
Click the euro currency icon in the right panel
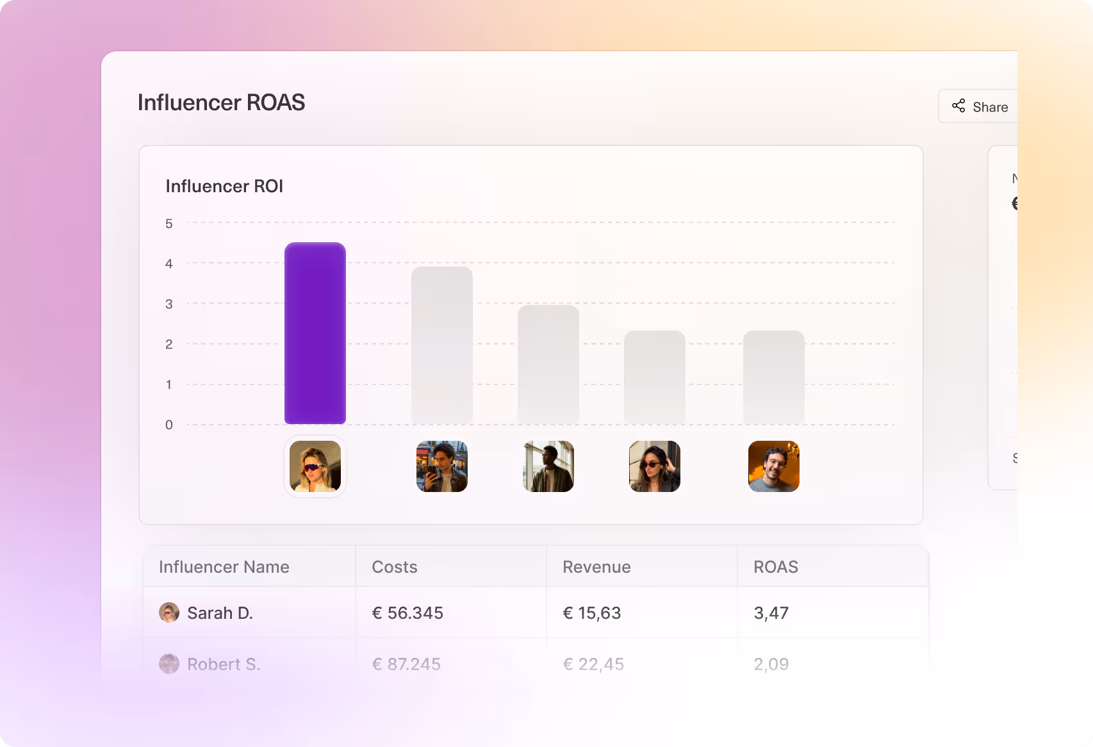[1015, 203]
